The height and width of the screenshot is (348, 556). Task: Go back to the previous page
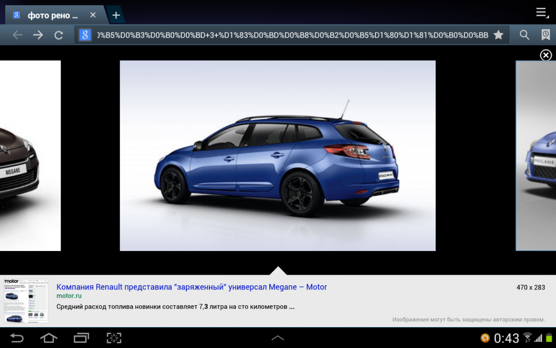coord(17,35)
